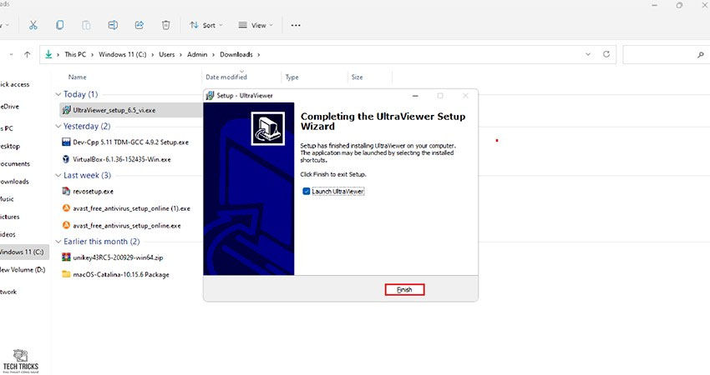Image resolution: width=710 pixels, height=375 pixels.
Task: Click the Copy icon in toolbar
Action: click(59, 25)
